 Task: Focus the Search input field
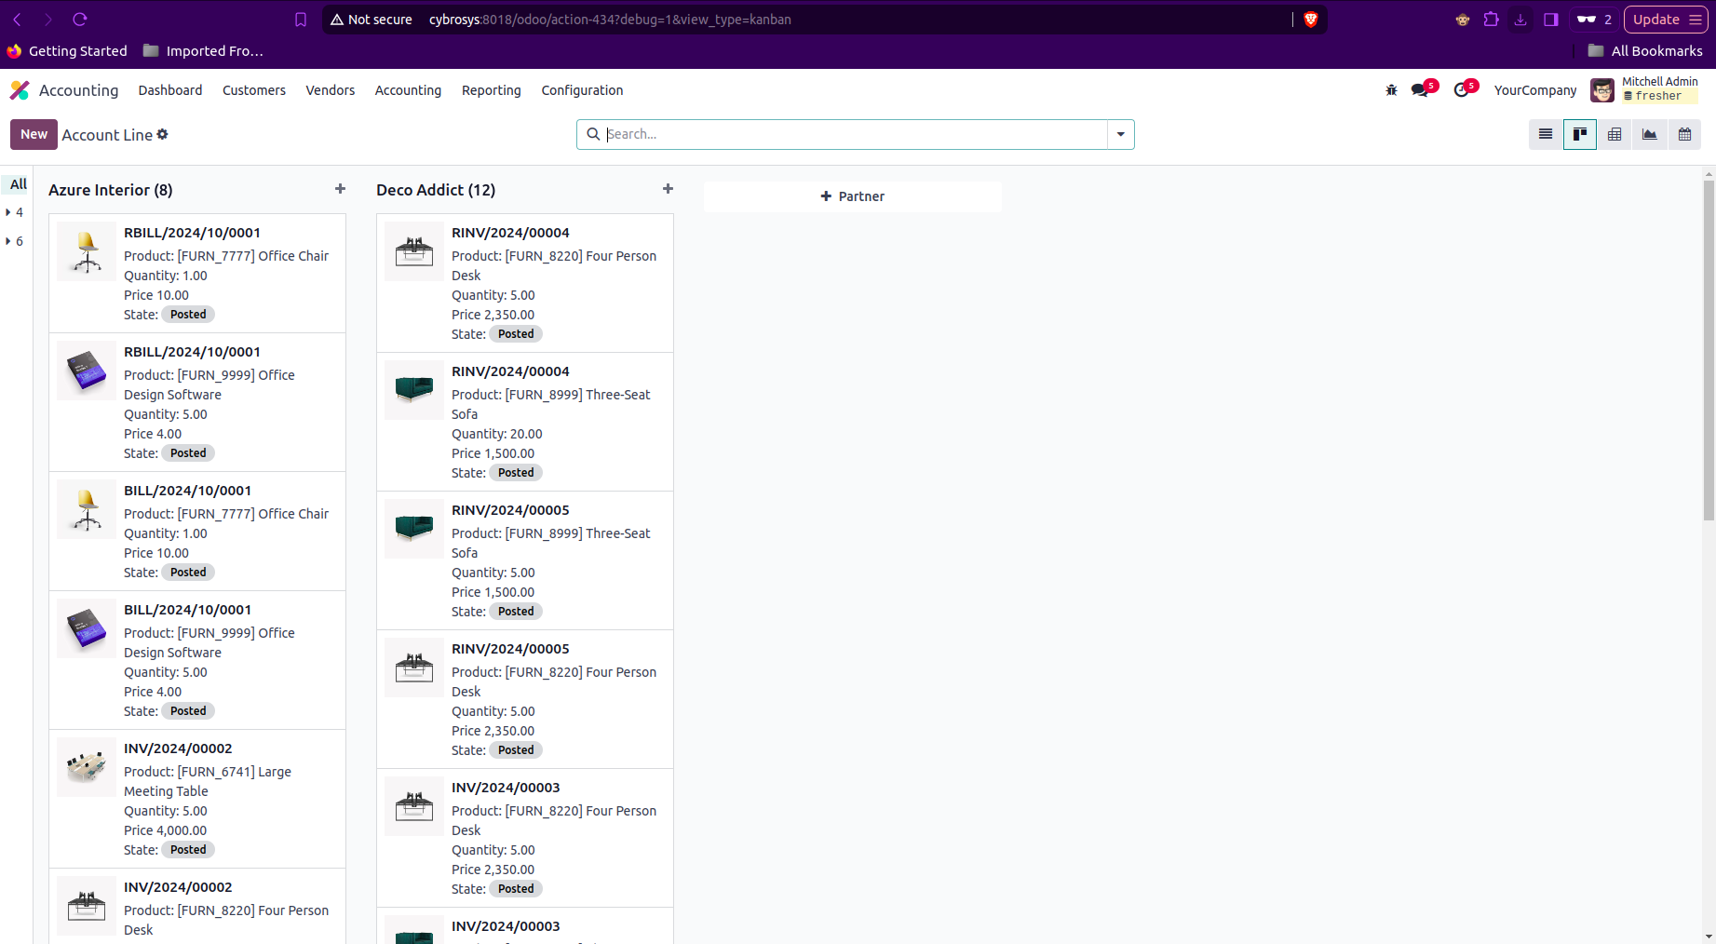[x=855, y=134]
